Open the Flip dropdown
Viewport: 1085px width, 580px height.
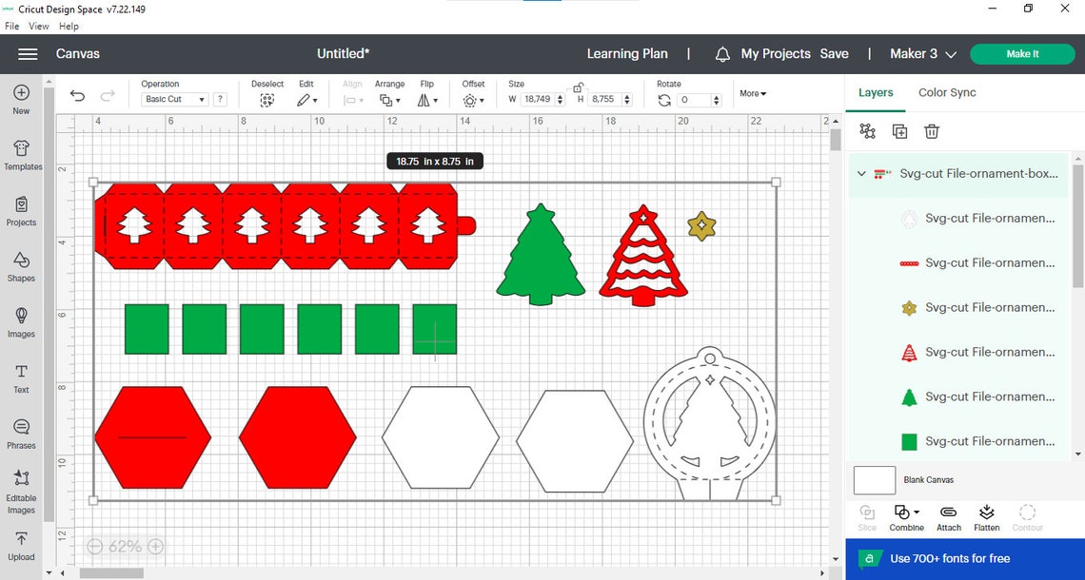(x=427, y=100)
